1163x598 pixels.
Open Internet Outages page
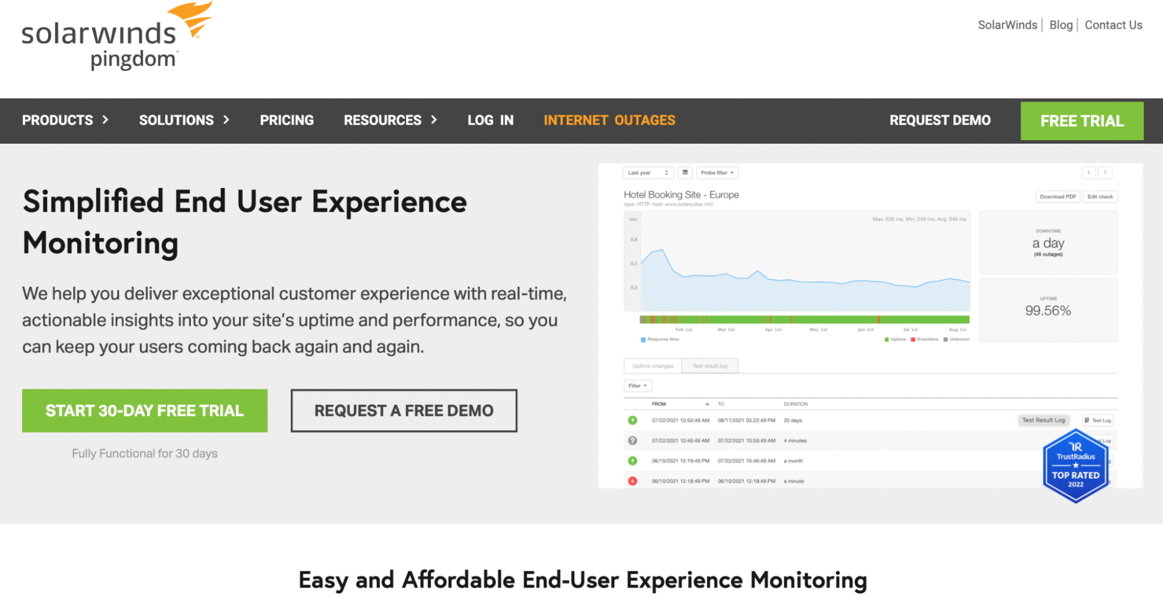(x=609, y=120)
